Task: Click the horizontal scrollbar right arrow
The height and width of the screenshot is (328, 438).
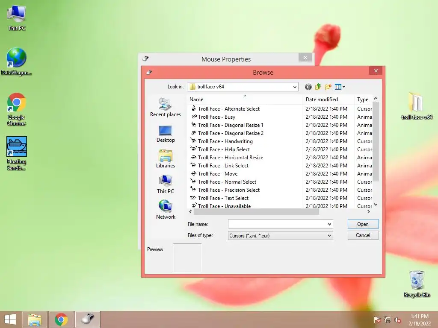Action: point(369,212)
